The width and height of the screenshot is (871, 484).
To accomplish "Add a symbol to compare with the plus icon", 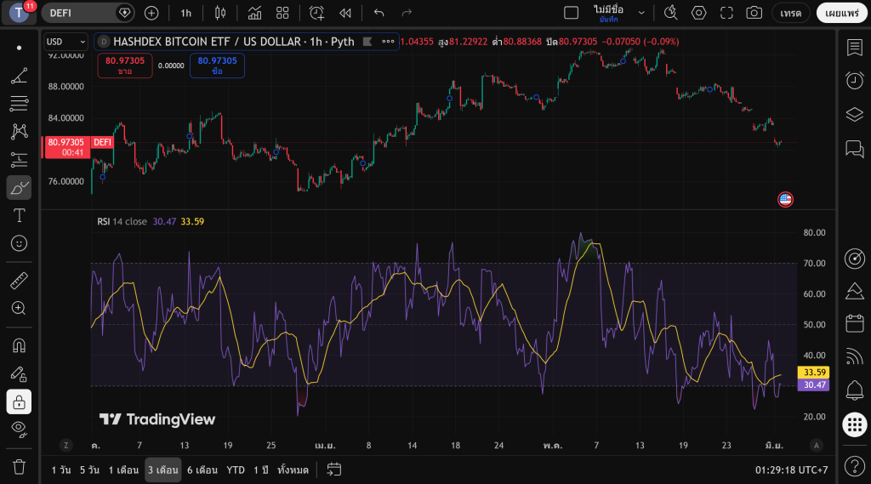I will coord(151,13).
